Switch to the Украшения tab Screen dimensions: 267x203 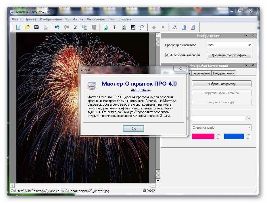201,73
